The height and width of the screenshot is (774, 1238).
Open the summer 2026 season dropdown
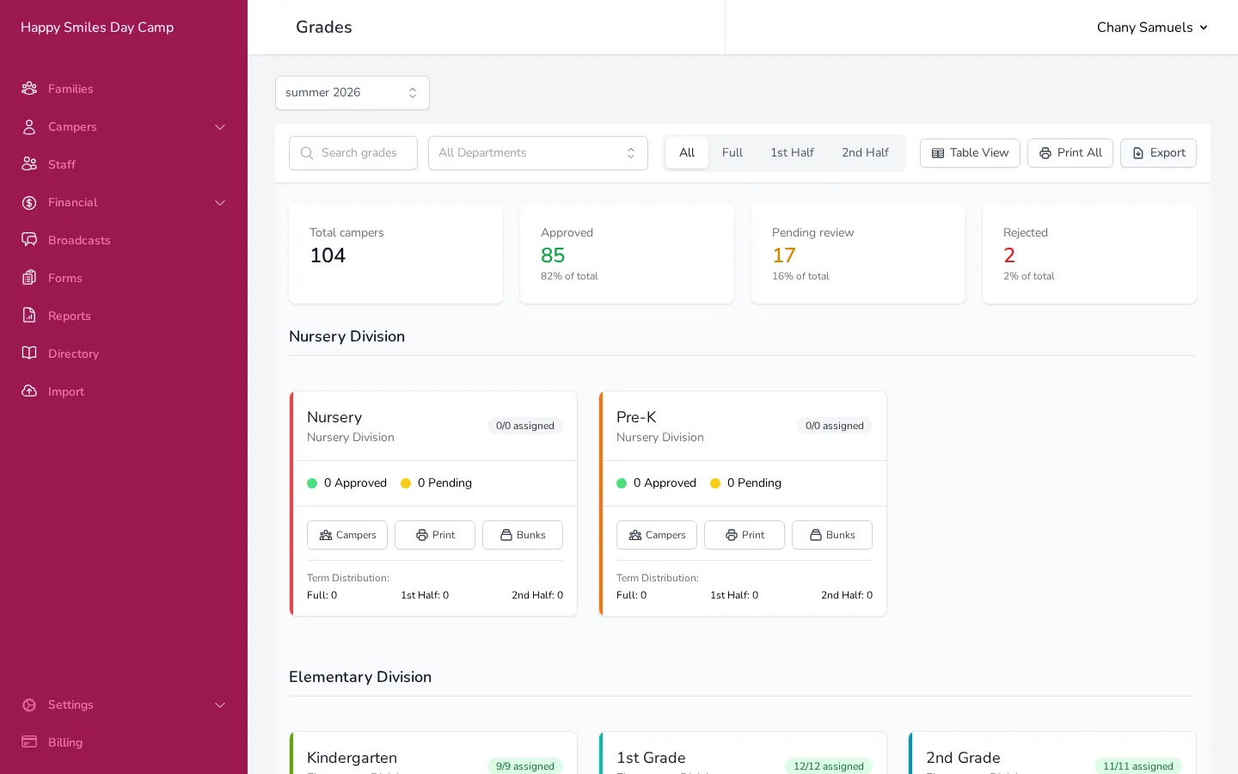[x=352, y=93]
